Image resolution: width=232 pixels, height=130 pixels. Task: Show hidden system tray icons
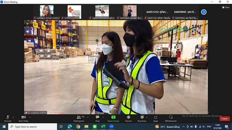coord(183,127)
